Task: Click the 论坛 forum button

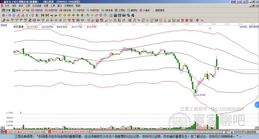Action: [x=239, y=2]
